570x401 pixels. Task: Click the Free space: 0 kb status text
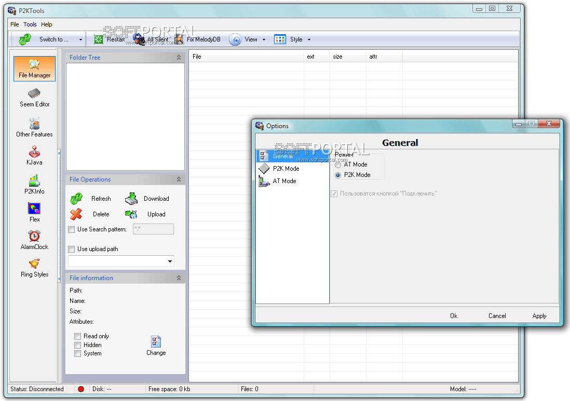169,389
